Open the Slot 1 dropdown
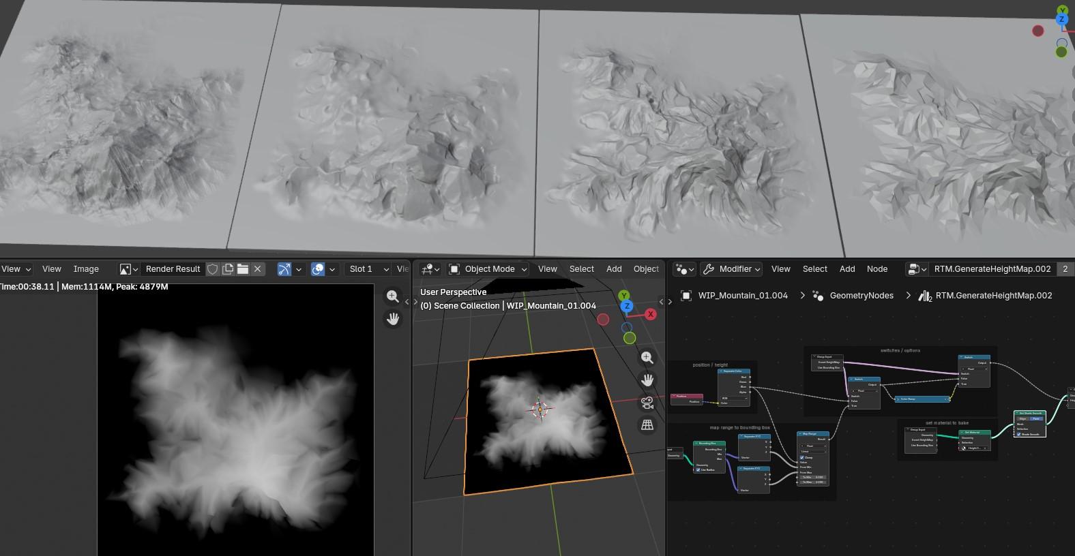Screen dimensions: 1075x556 coord(368,269)
